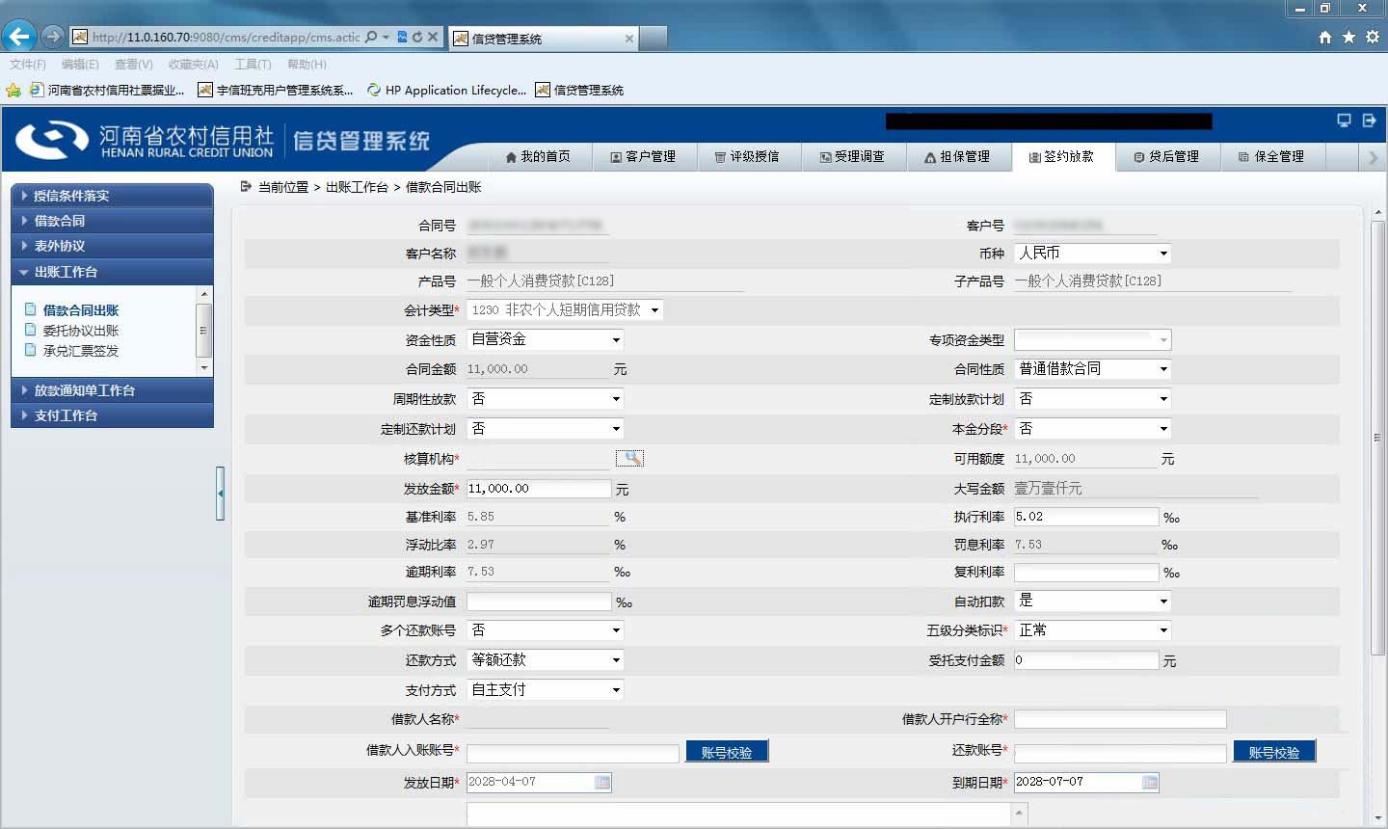Switch to the 贷后管理 tab
This screenshot has height=829, width=1388.
tap(1166, 157)
